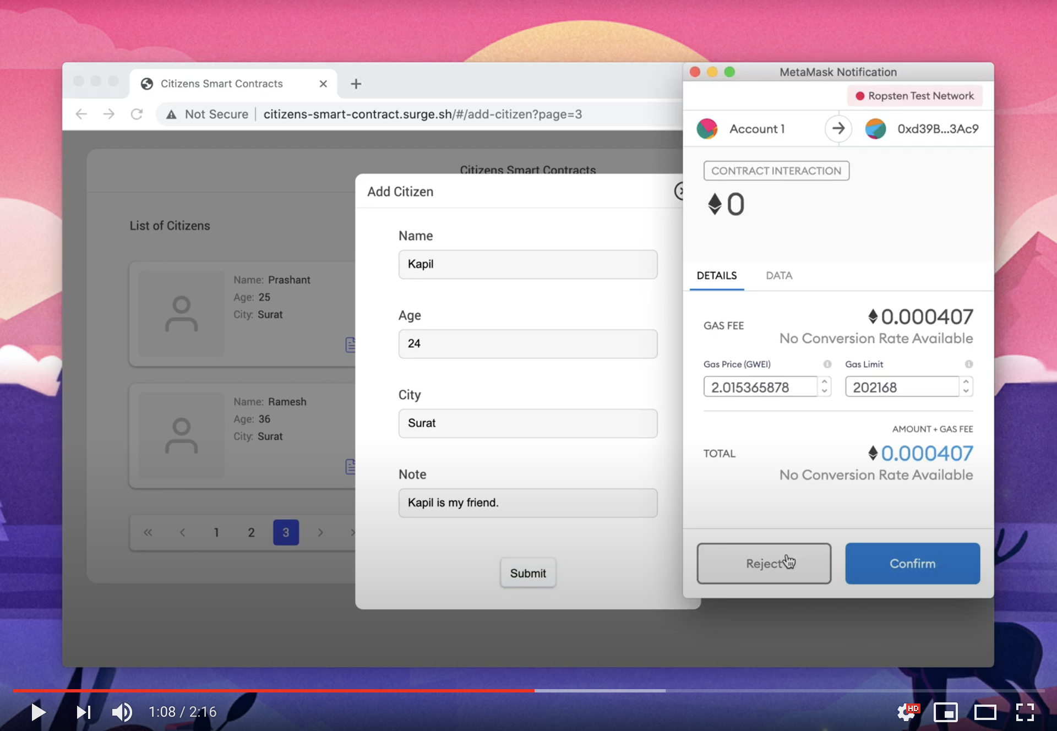The height and width of the screenshot is (731, 1057).
Task: Skip to next video
Action: (x=83, y=712)
